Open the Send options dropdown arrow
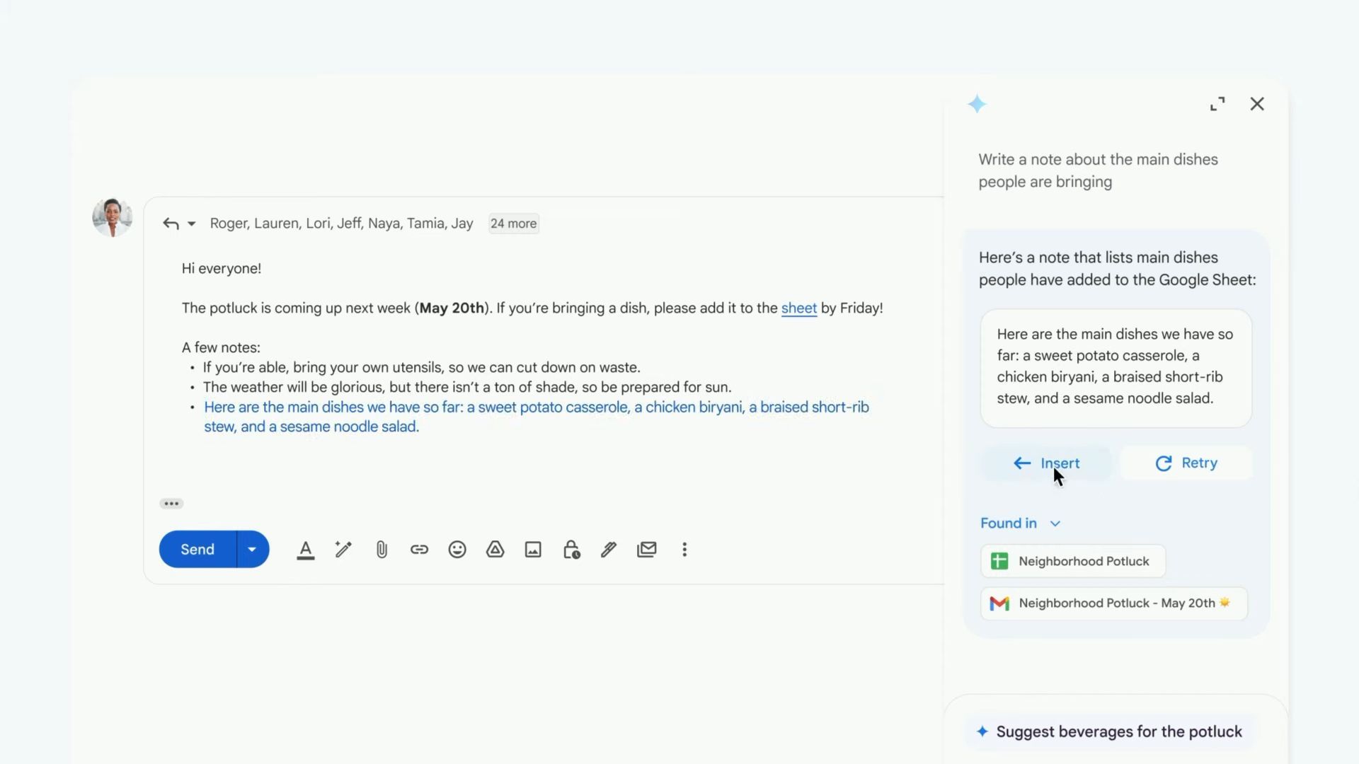The width and height of the screenshot is (1359, 764). click(252, 549)
